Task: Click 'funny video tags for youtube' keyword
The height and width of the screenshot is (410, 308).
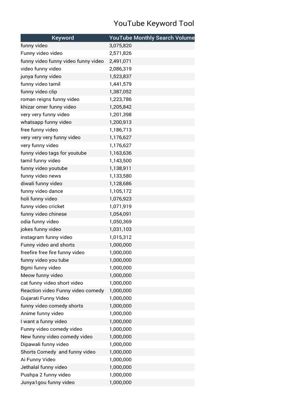Action: click(x=53, y=153)
